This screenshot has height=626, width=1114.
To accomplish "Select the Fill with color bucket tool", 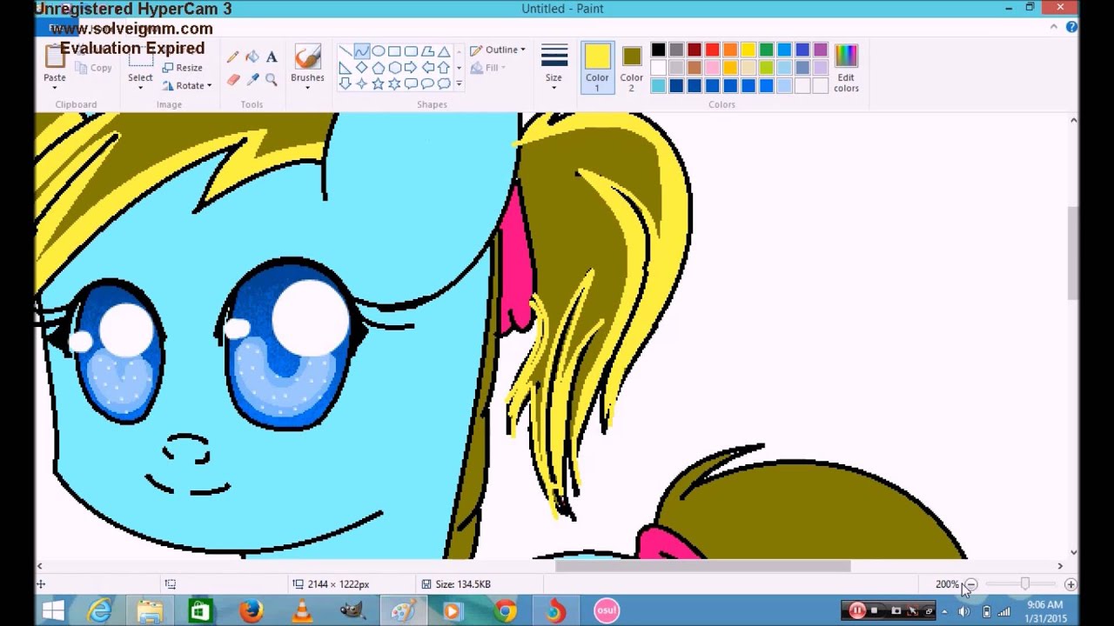I will [252, 57].
